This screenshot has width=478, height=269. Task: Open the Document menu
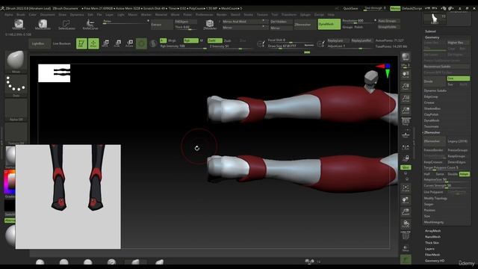coord(48,15)
